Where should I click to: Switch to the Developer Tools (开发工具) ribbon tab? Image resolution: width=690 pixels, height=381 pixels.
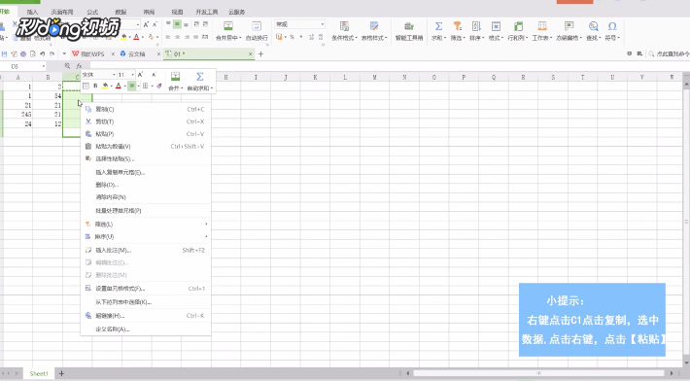click(x=207, y=12)
